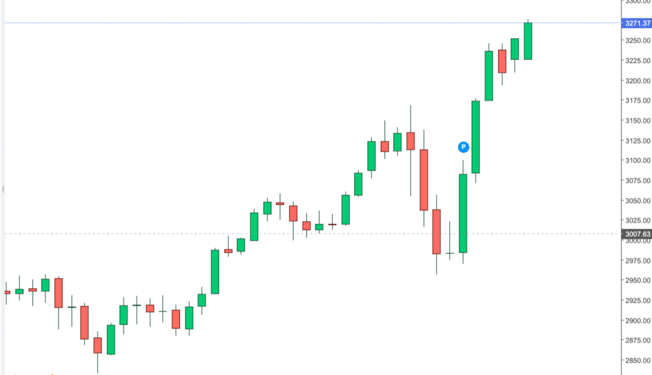Screen dimensions: 652x375
Task: Click the 2950.00 label on price axis
Action: coord(637,281)
